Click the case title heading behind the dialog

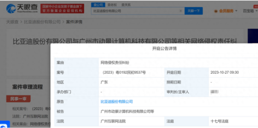125,42
